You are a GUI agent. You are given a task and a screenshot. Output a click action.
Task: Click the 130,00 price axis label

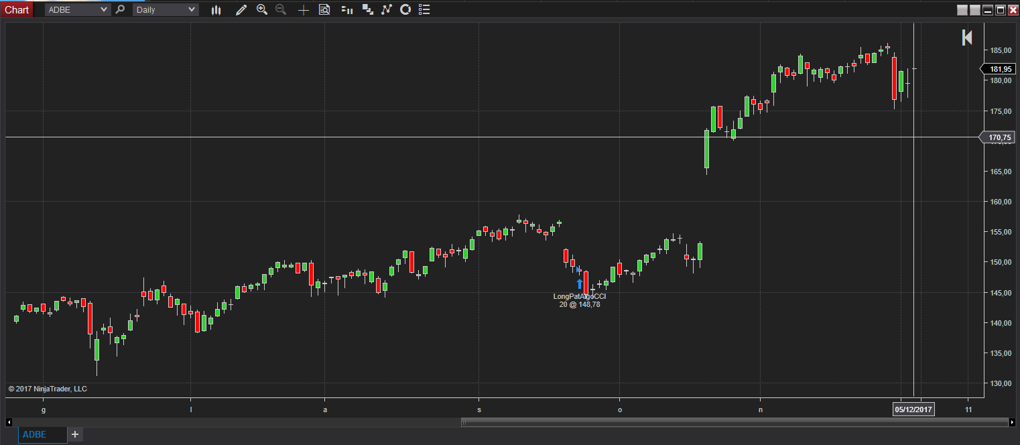(1001, 383)
